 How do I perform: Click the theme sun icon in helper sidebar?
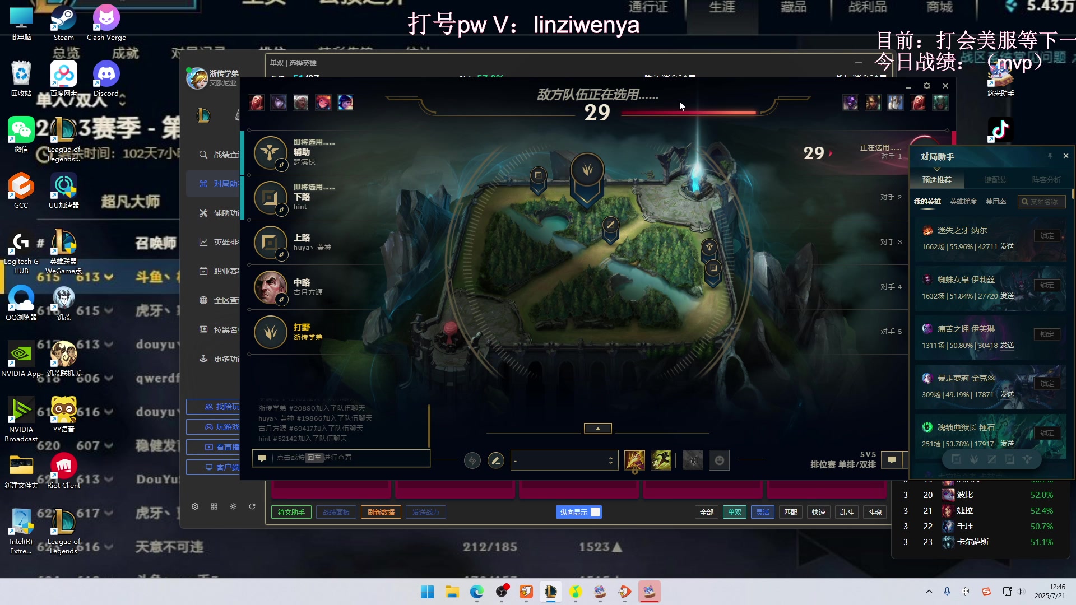pyautogui.click(x=233, y=506)
